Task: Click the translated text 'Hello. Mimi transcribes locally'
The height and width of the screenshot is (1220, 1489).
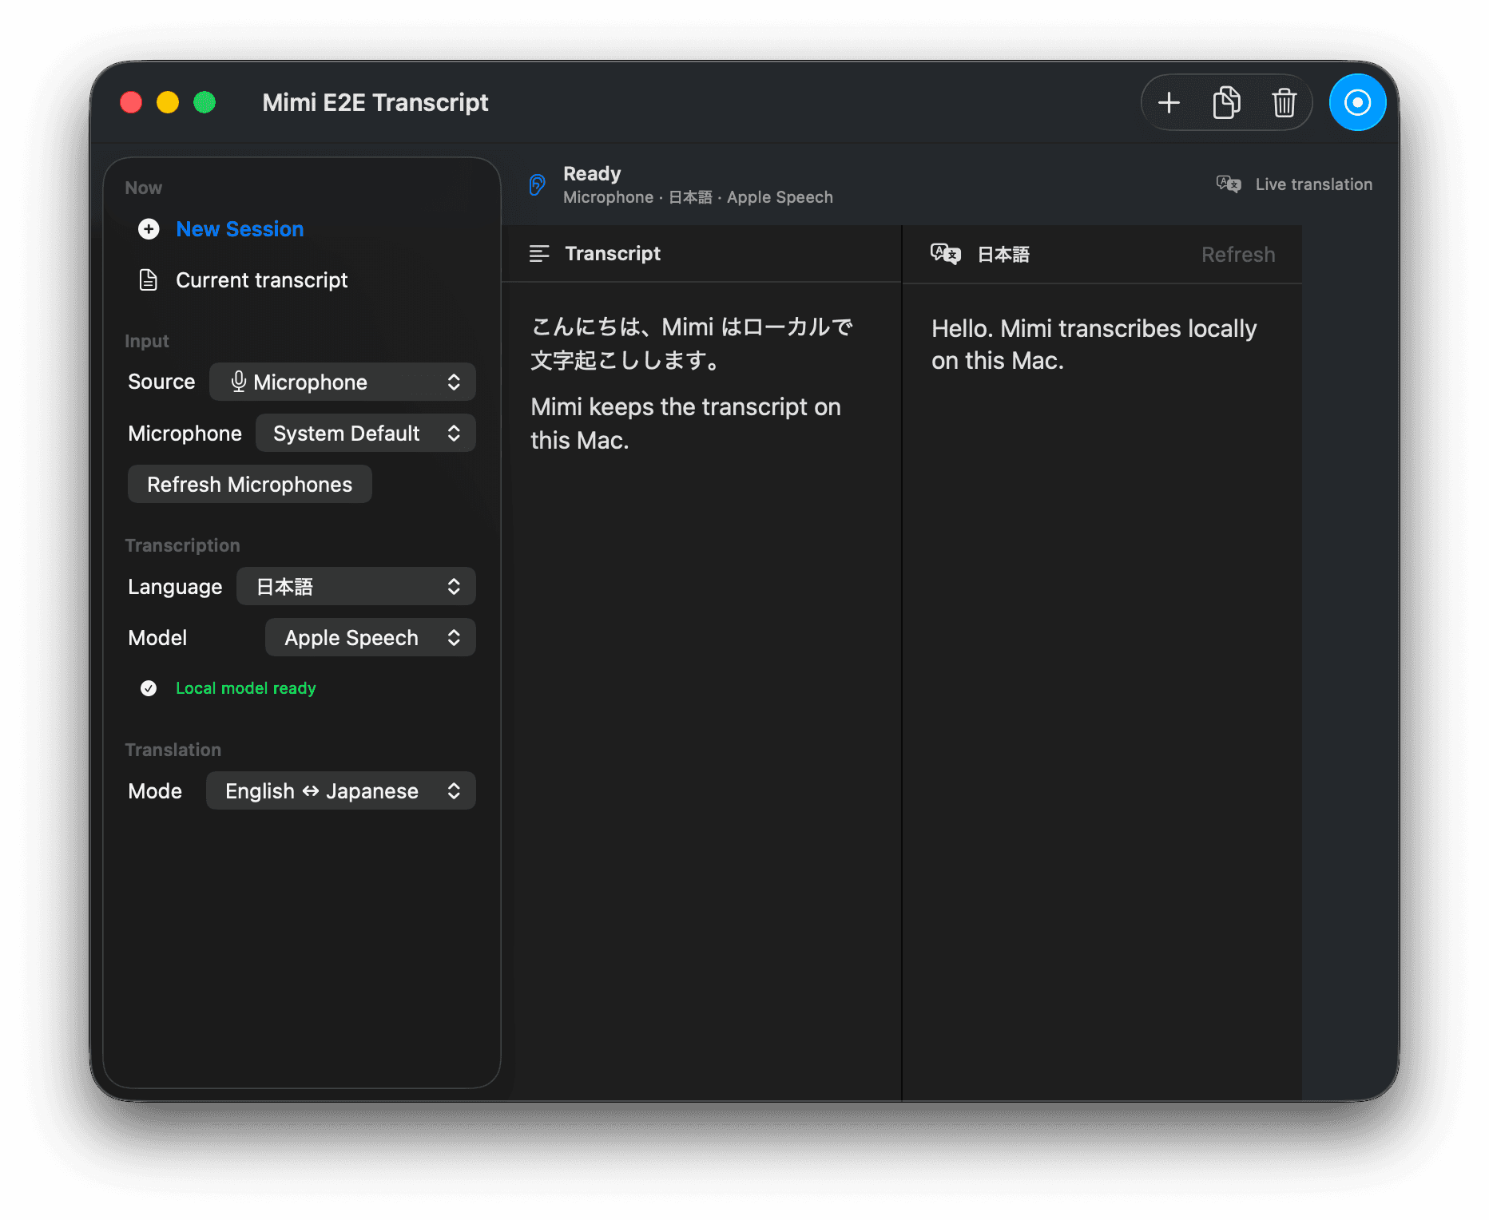Action: [1094, 329]
